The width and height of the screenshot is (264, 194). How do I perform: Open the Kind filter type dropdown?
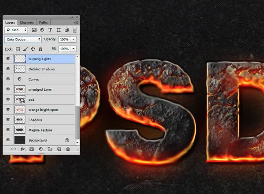click(16, 30)
